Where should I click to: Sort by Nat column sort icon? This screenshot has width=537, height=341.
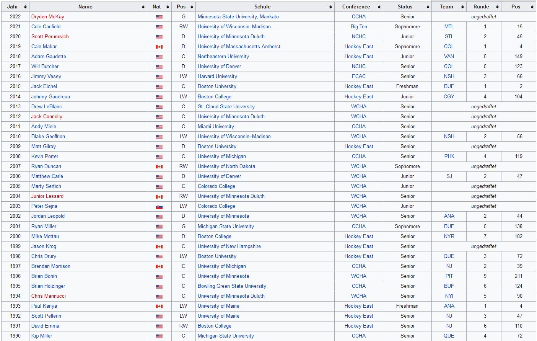pos(169,7)
